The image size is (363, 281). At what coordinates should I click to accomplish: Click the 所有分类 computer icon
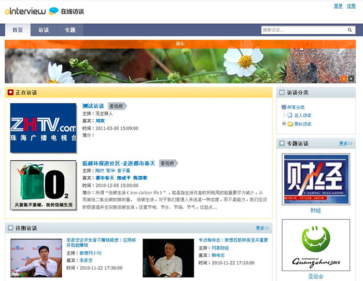click(284, 107)
